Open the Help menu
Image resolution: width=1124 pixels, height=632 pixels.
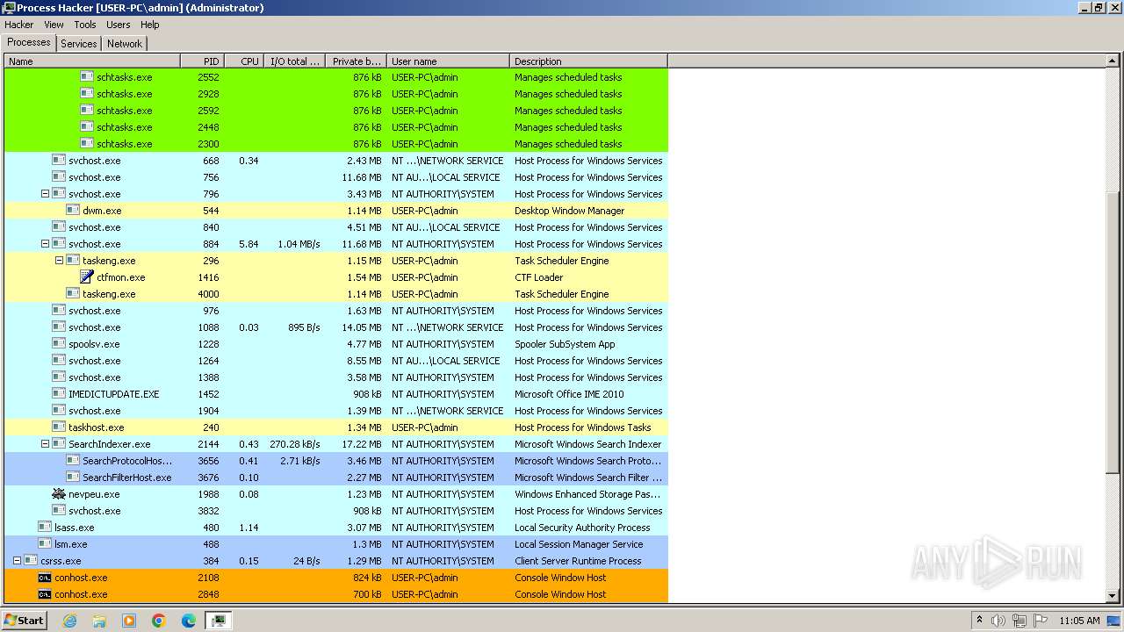coord(150,25)
